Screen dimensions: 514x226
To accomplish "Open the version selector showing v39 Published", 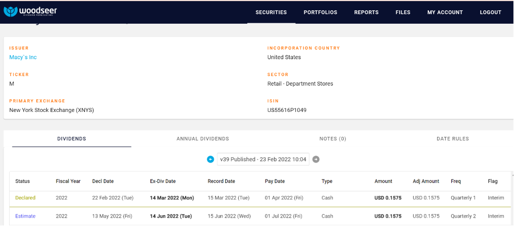I will 263,160.
